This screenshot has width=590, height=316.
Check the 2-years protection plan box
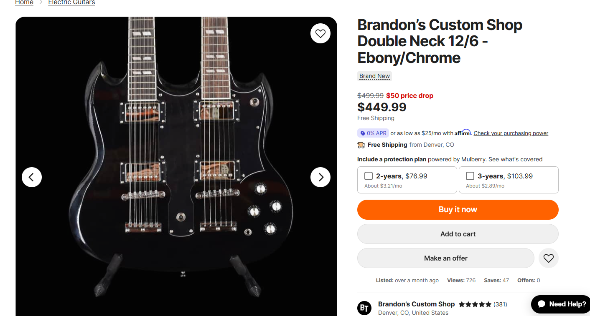pyautogui.click(x=369, y=176)
